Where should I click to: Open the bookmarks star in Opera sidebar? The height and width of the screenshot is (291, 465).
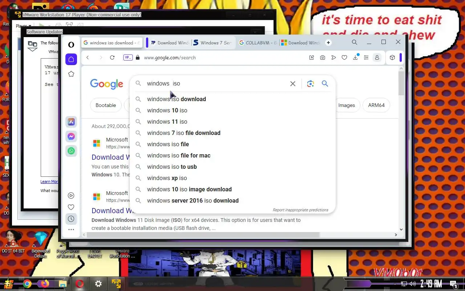point(71,74)
